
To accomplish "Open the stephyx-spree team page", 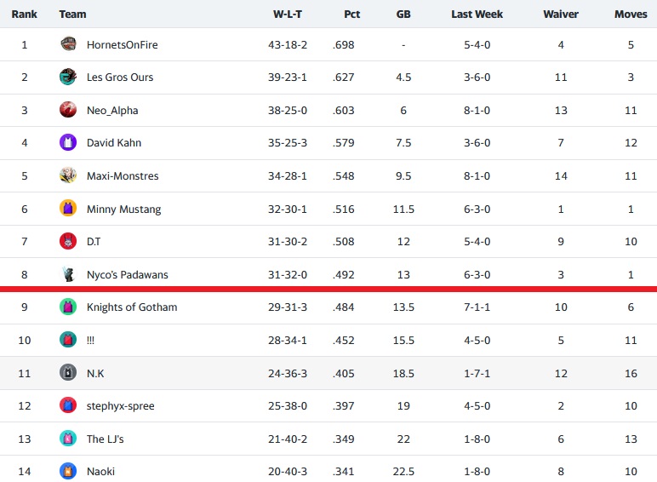I will coord(120,405).
